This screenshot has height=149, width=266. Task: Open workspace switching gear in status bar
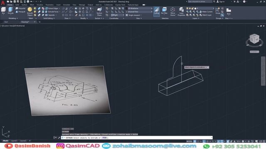[243, 142]
